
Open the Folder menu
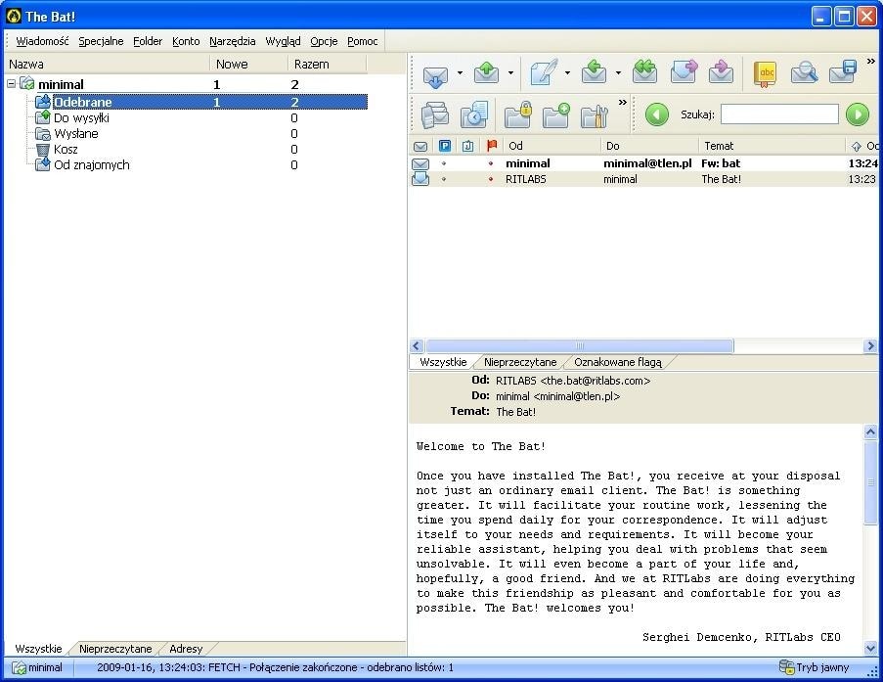pos(148,41)
